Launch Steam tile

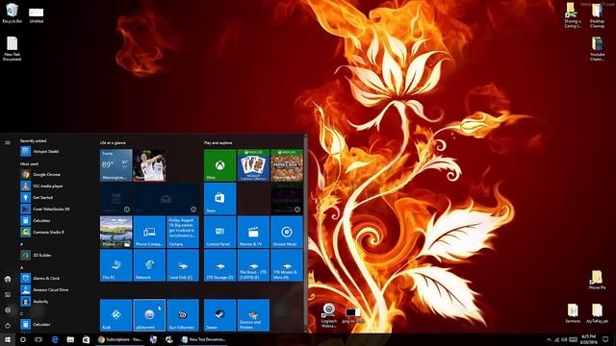point(220,315)
